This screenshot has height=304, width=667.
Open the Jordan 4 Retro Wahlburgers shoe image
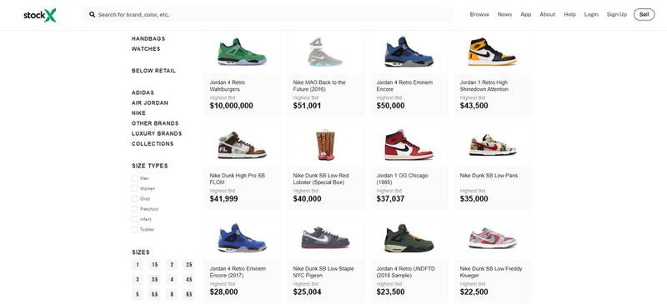(x=242, y=52)
